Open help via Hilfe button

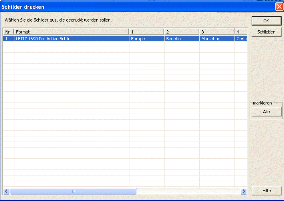266,191
